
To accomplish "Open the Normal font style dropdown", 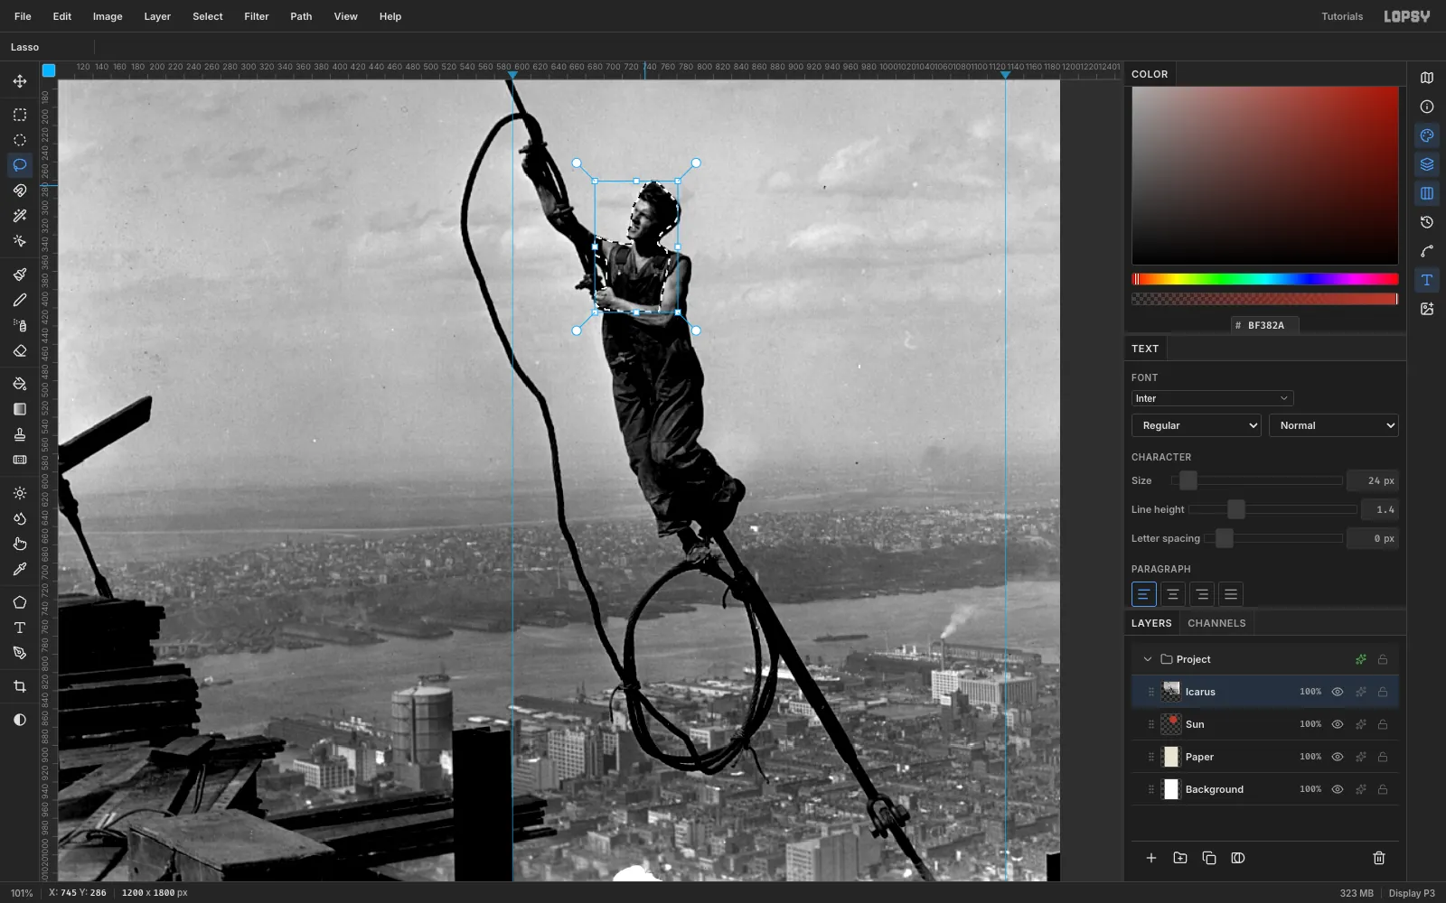I will tap(1334, 425).
